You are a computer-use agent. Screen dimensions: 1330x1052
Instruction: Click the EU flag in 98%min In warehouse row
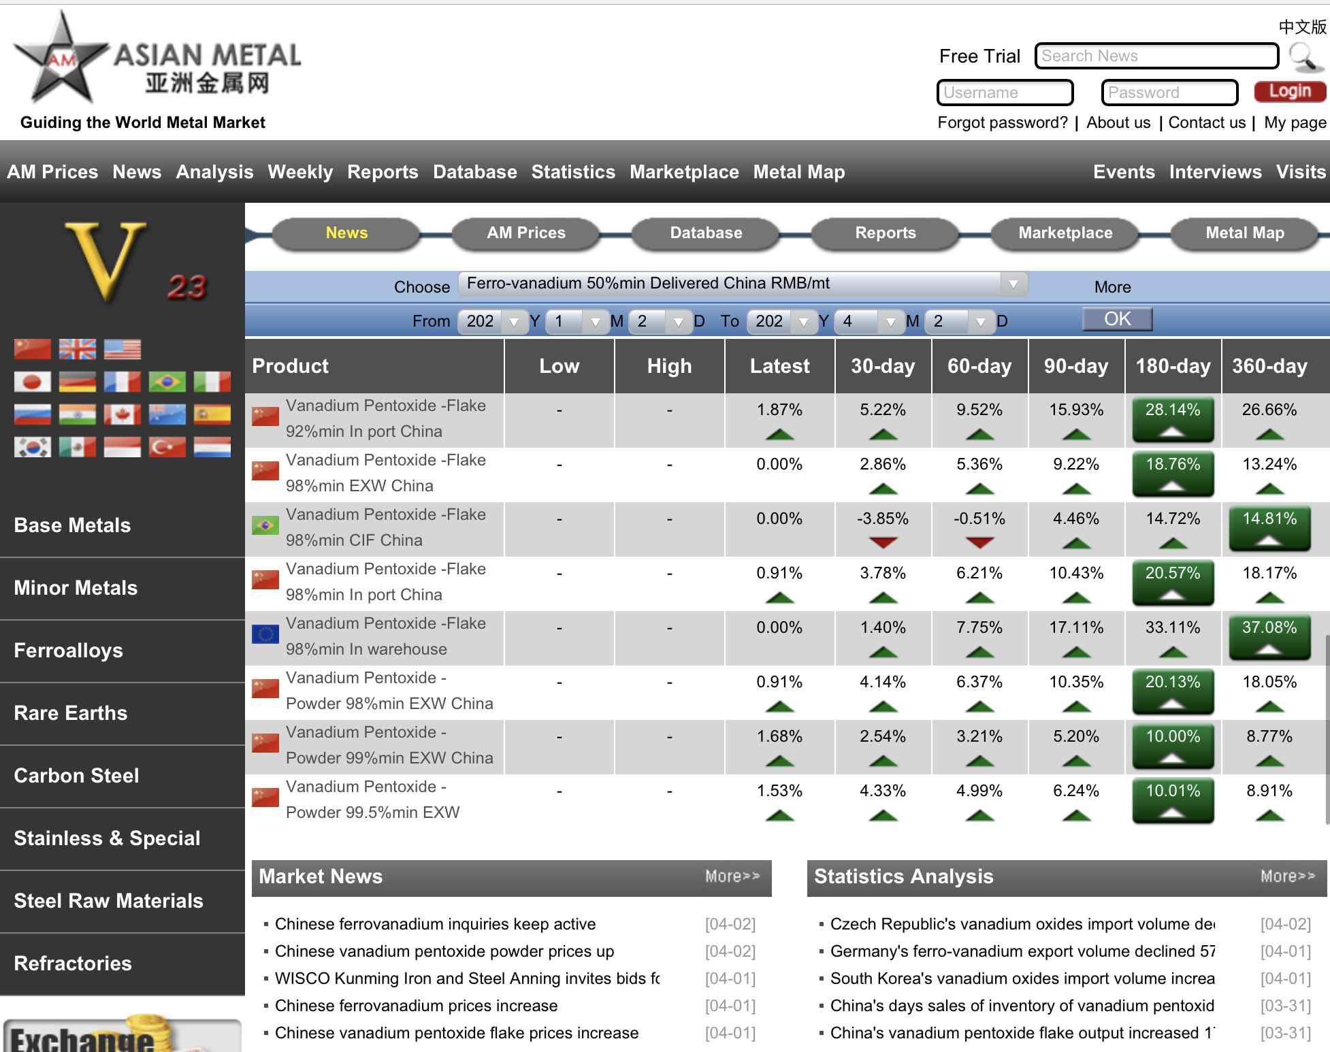click(265, 634)
